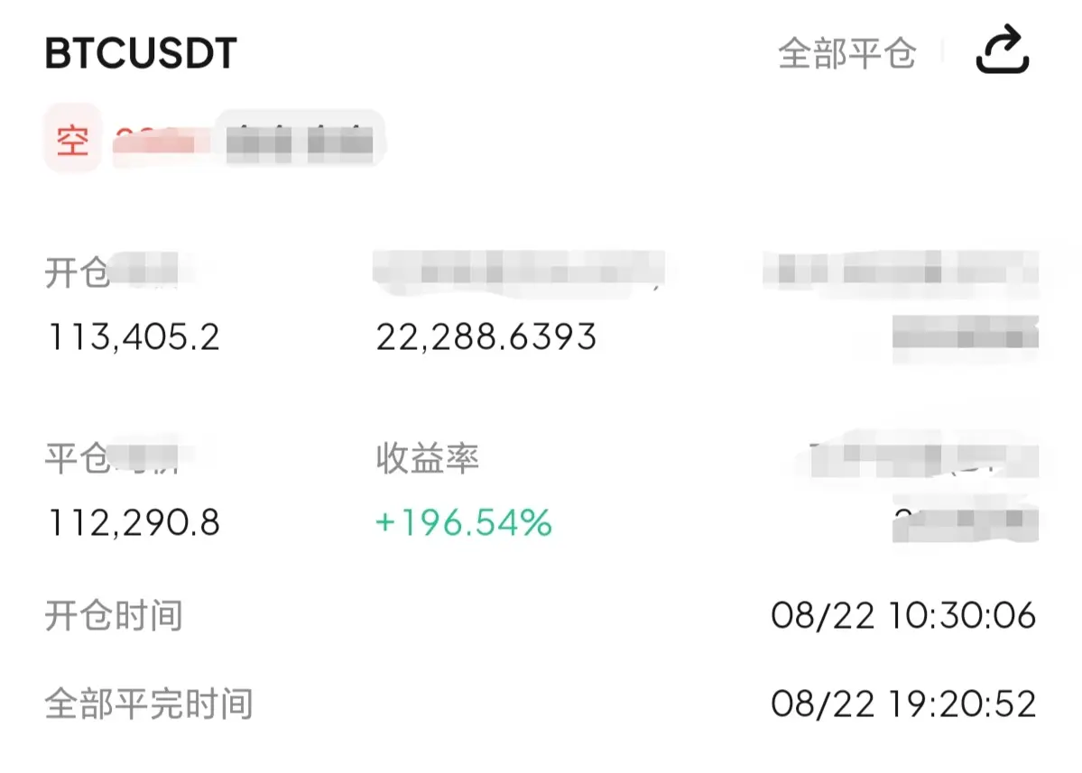Click the blurred value beside +196.54%

966,522
